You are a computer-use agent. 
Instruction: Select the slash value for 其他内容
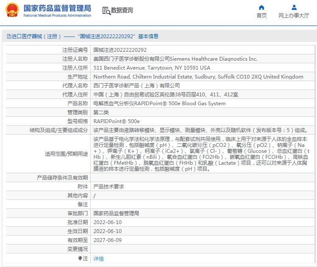tap(95, 196)
